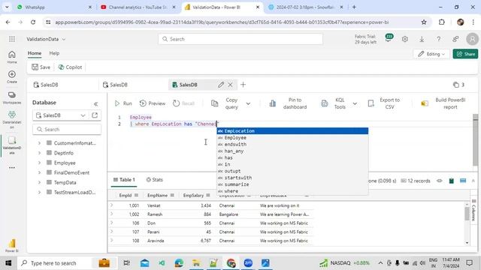481x270 pixels.
Task: Open the Help question mark icon
Action: [439, 39]
